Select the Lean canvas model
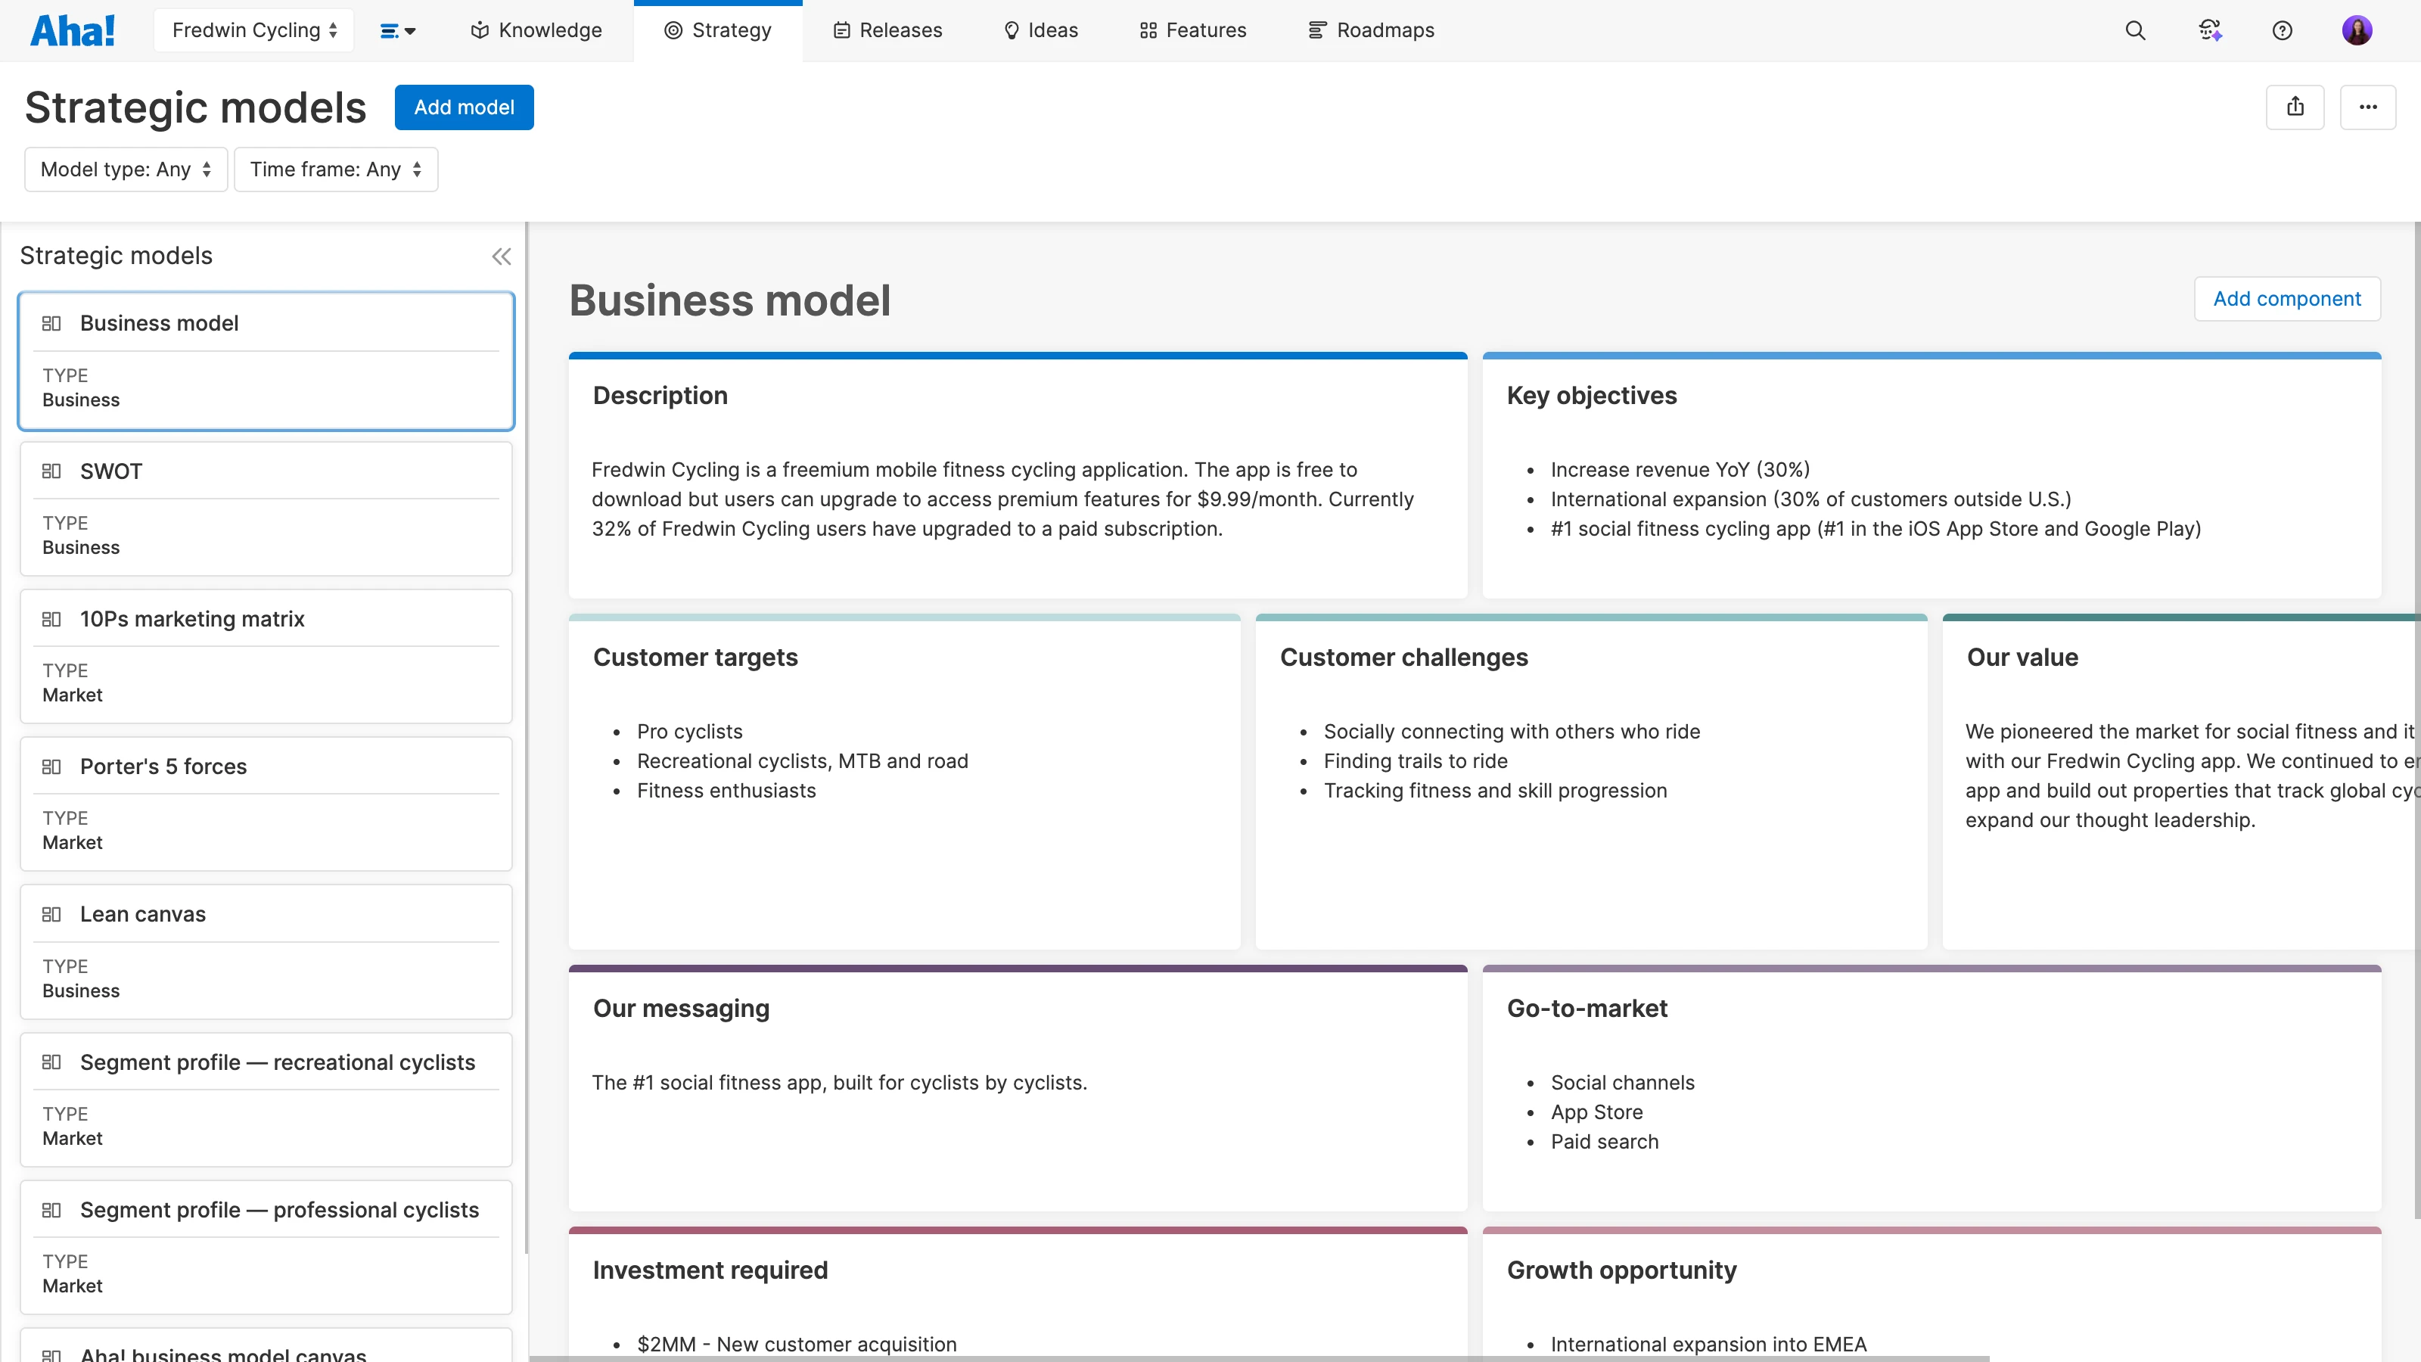2421x1362 pixels. [266, 951]
